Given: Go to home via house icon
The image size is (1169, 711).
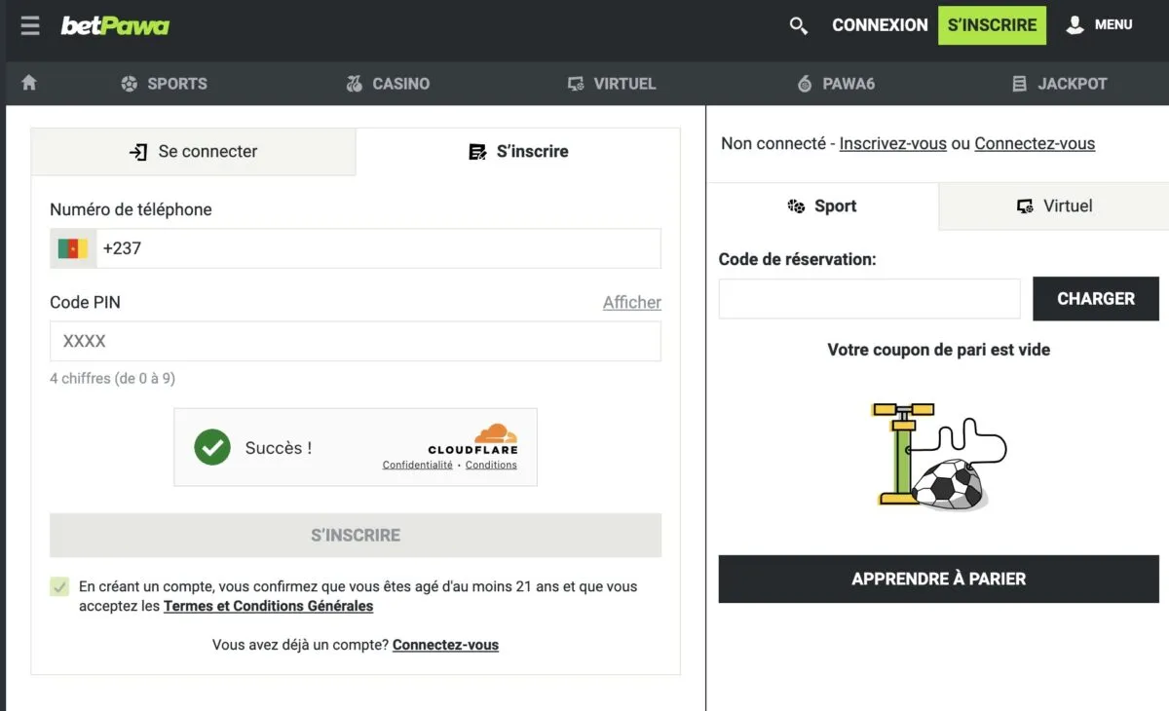Looking at the screenshot, I should tap(29, 83).
